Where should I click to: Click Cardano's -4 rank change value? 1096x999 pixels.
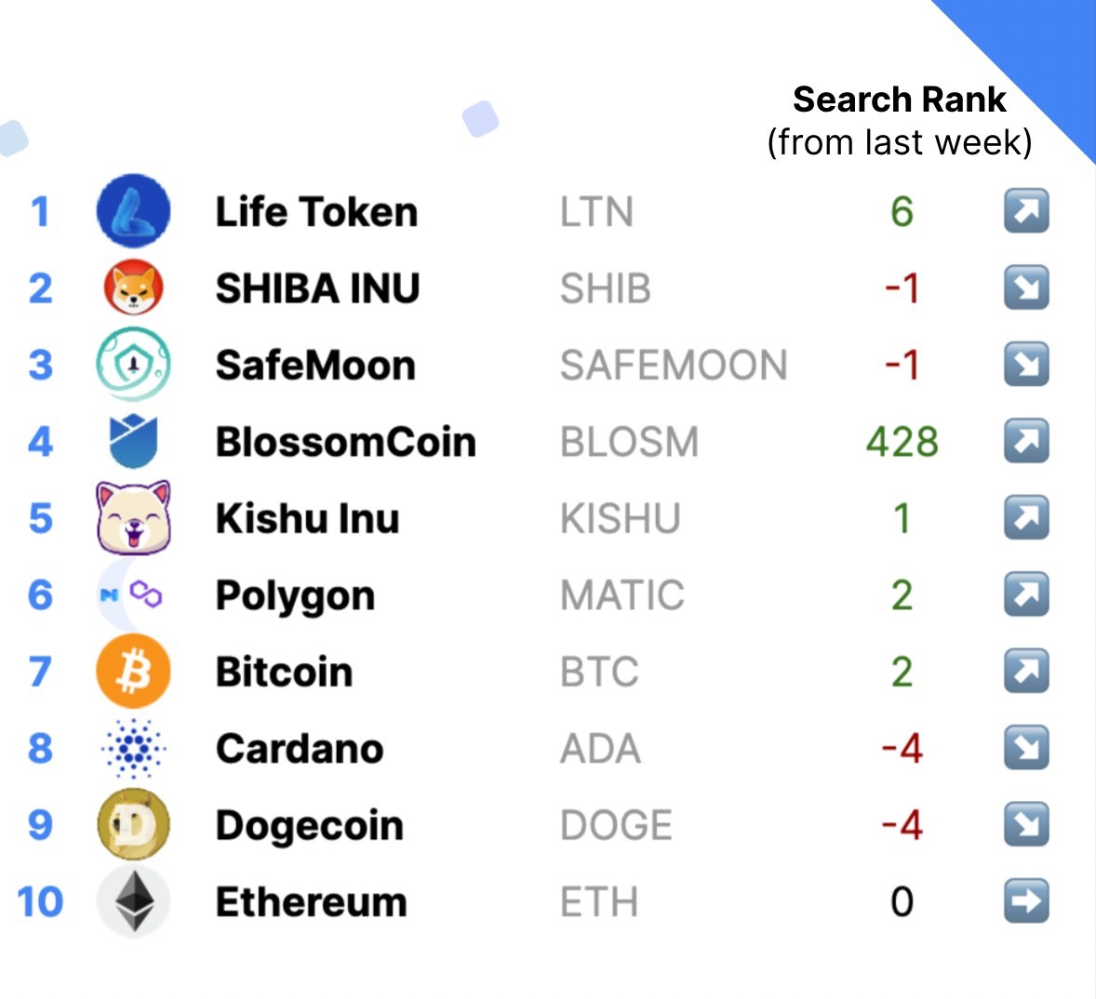(x=902, y=748)
